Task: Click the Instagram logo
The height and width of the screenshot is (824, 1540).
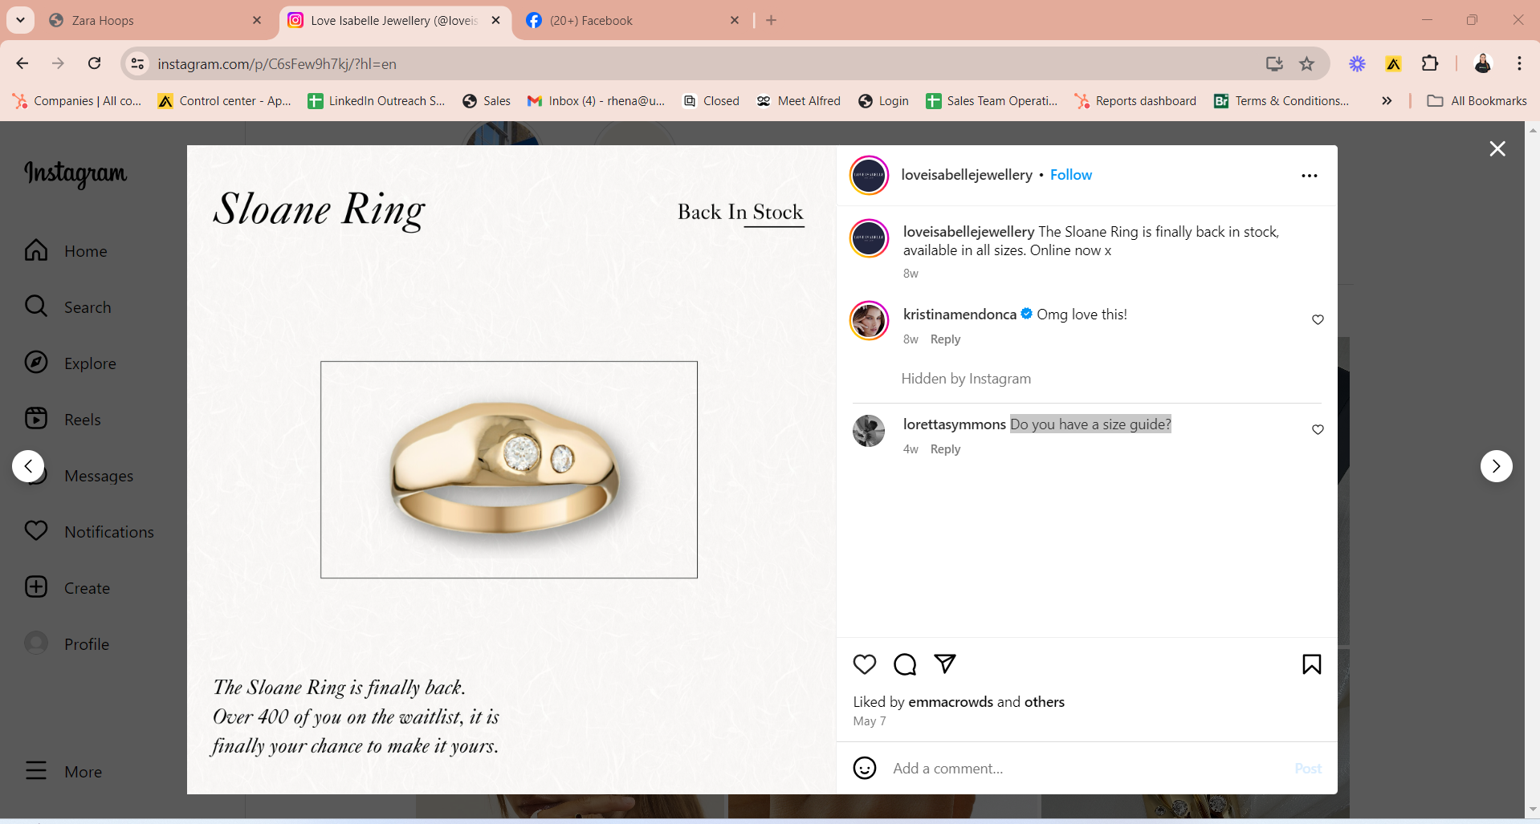Action: click(x=75, y=173)
